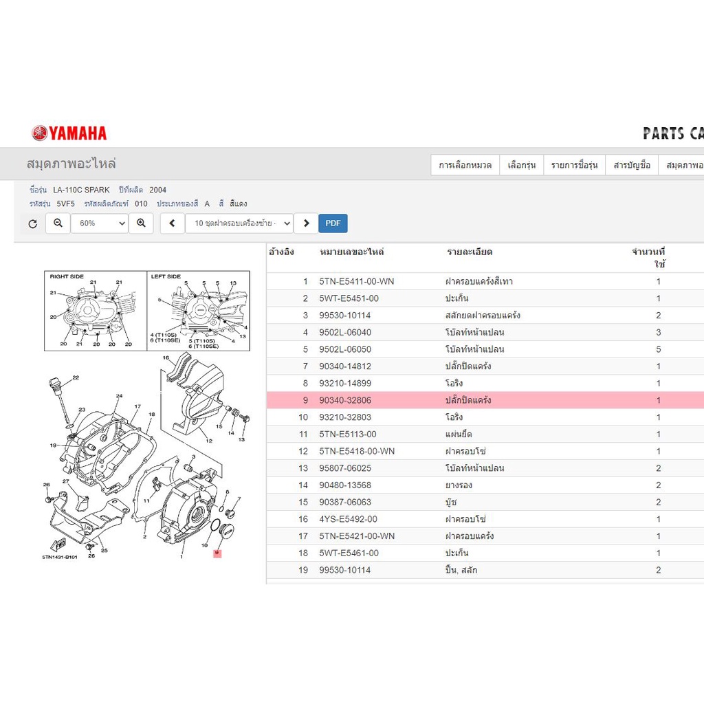704x704 pixels.
Task: Download the PDF of this diagram
Action: pos(333,223)
